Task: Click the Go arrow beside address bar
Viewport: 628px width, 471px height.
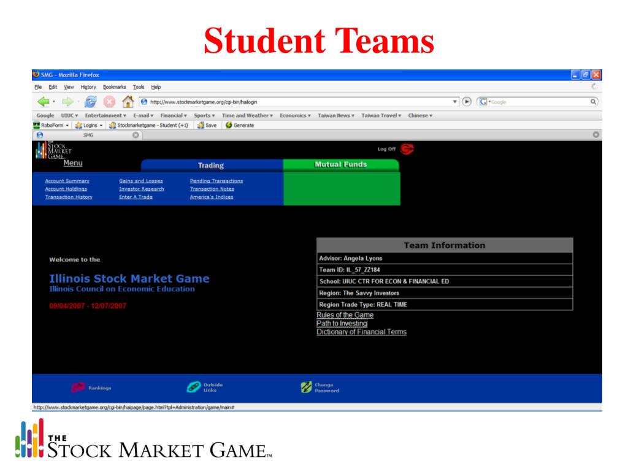Action: click(x=467, y=102)
